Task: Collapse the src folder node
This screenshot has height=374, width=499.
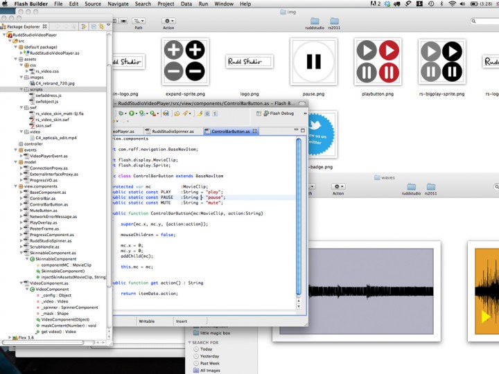Action: click(x=10, y=41)
